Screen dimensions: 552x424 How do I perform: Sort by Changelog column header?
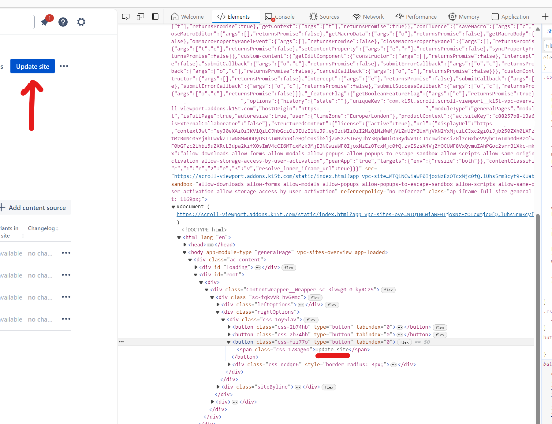(x=43, y=228)
